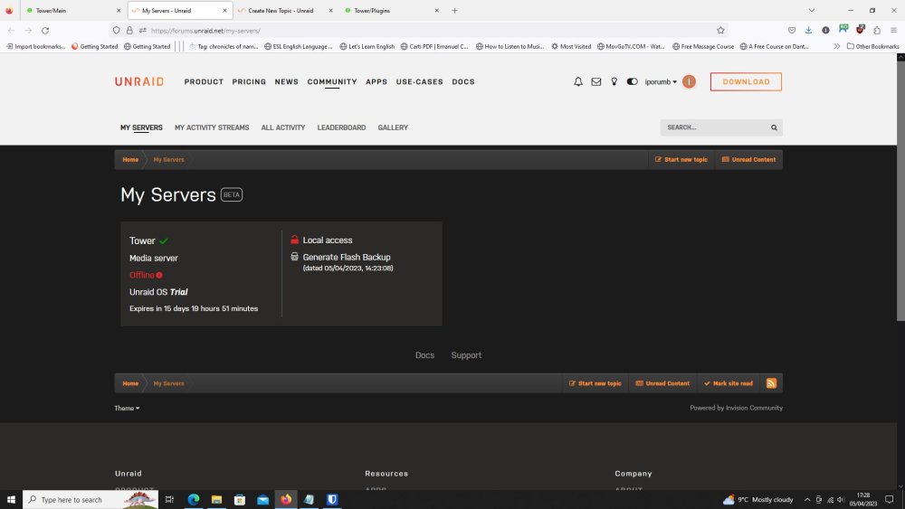905x509 pixels.
Task: Open the extensions puzzle icon
Action: pyautogui.click(x=877, y=30)
